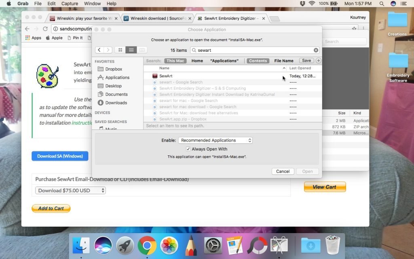Select list view mode button
Viewport: 414px width, 259px height.
coord(131,50)
